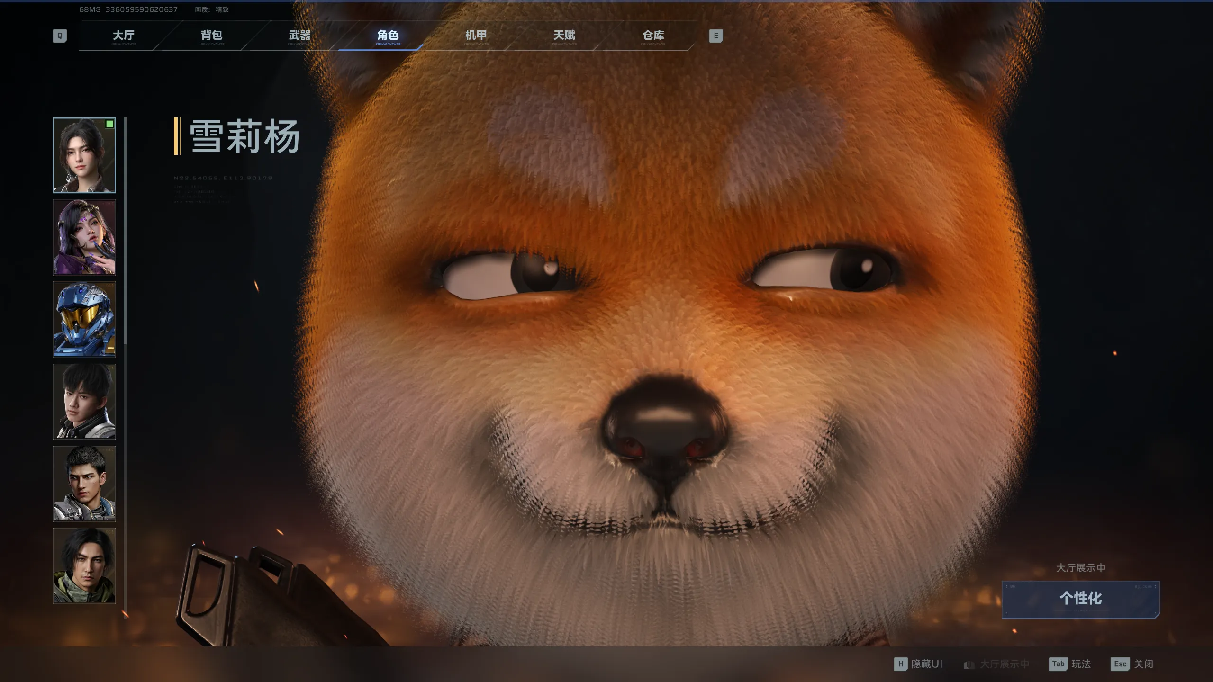Open the 背包 tab
This screenshot has height=682, width=1213.
point(212,36)
